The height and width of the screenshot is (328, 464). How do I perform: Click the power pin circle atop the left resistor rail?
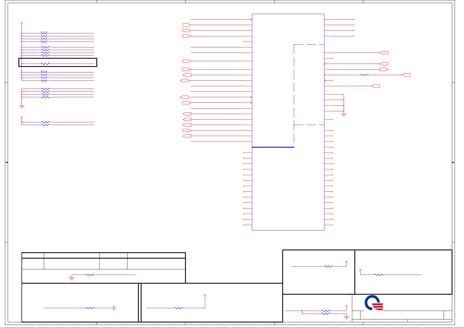[22, 23]
